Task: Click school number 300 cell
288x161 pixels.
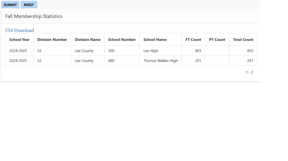Action: point(122,51)
